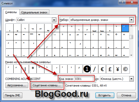Pick the asterisk from recently used symbols

click(x=33, y=69)
